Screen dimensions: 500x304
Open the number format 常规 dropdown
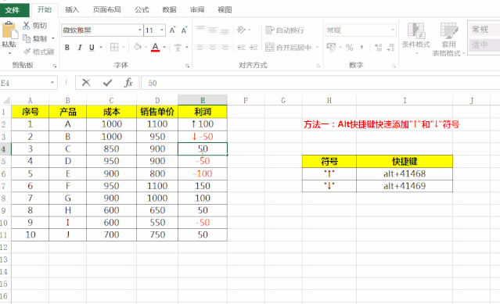pos(393,30)
